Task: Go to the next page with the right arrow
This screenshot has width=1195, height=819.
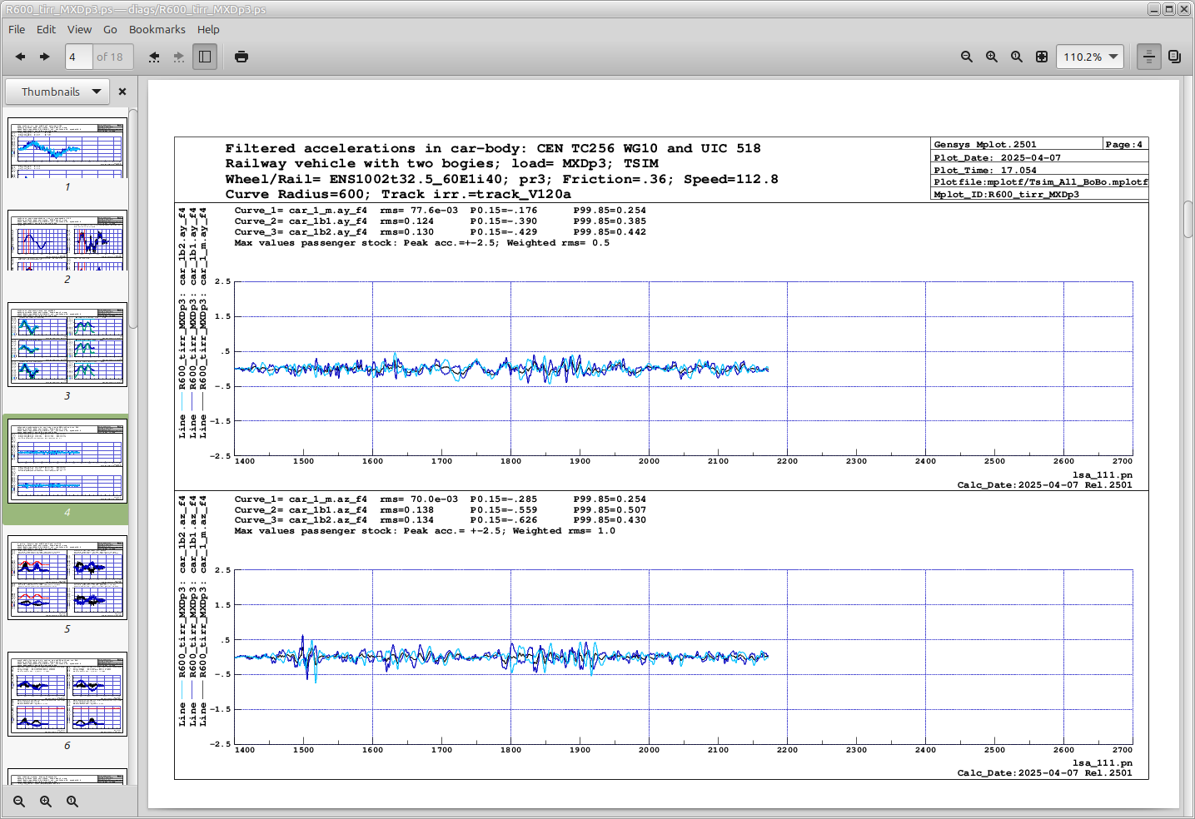Action: click(45, 57)
